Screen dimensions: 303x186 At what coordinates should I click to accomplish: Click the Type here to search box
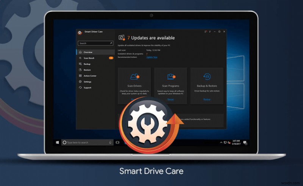click(x=87, y=142)
